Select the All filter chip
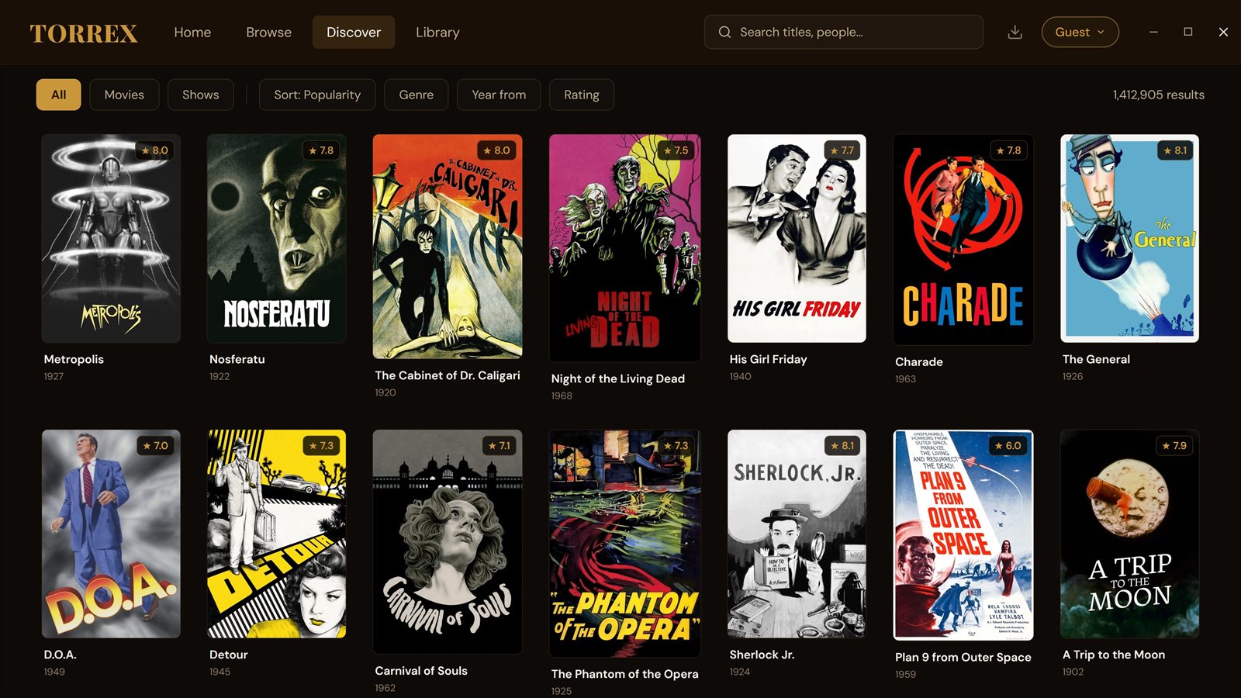The height and width of the screenshot is (698, 1241). coord(58,95)
